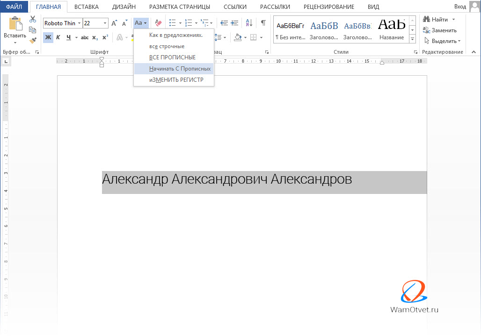Click the Superscript x² icon

coord(105,37)
